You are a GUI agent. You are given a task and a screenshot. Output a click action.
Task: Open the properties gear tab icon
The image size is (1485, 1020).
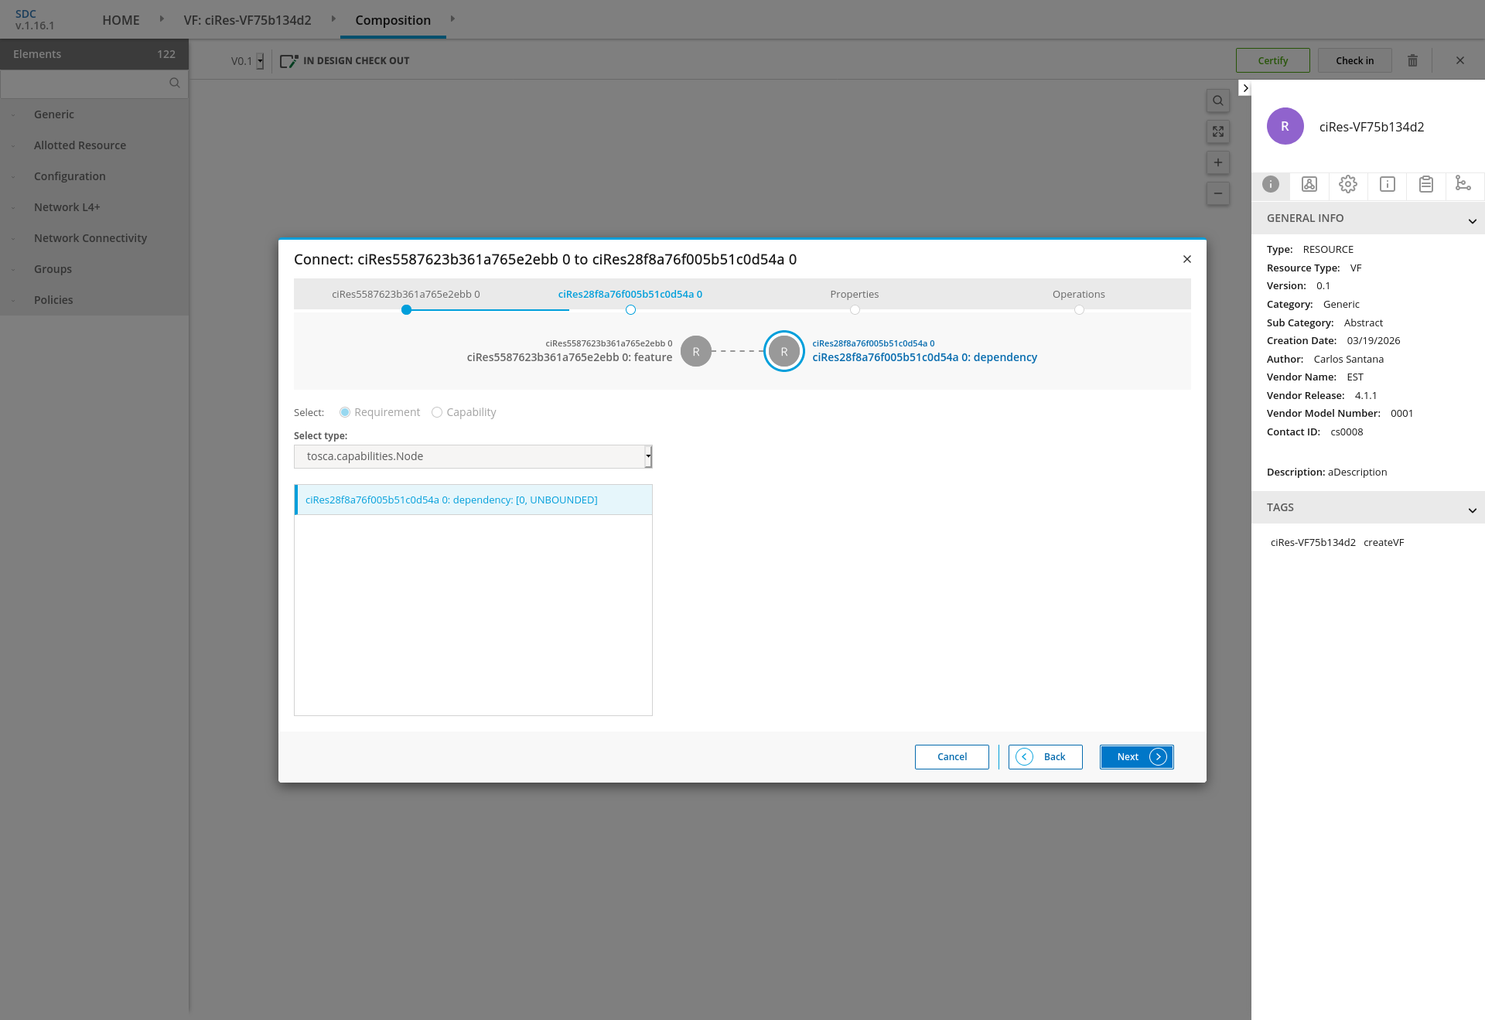click(1348, 184)
